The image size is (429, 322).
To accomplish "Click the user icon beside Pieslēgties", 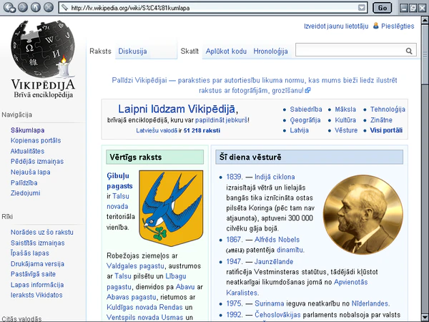I will coord(376,26).
